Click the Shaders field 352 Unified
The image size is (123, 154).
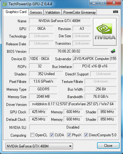click(x=46, y=74)
